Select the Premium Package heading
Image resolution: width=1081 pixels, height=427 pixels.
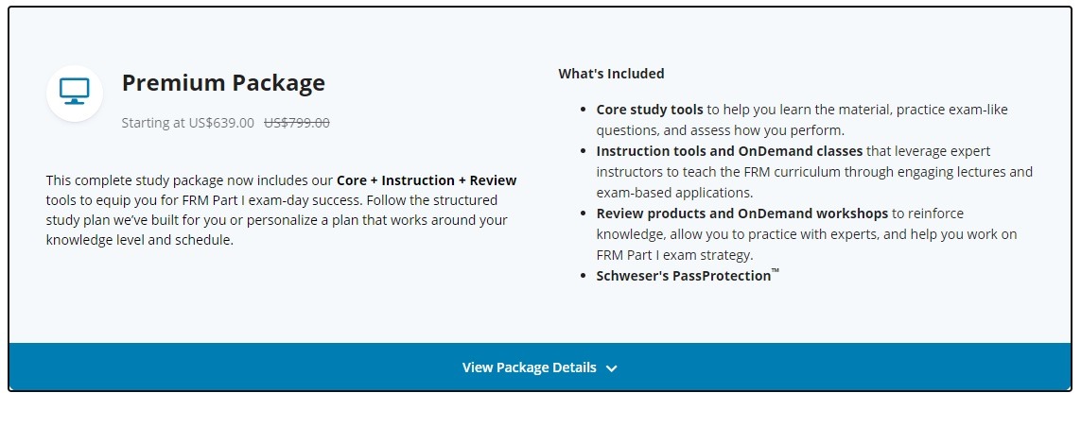(x=223, y=83)
